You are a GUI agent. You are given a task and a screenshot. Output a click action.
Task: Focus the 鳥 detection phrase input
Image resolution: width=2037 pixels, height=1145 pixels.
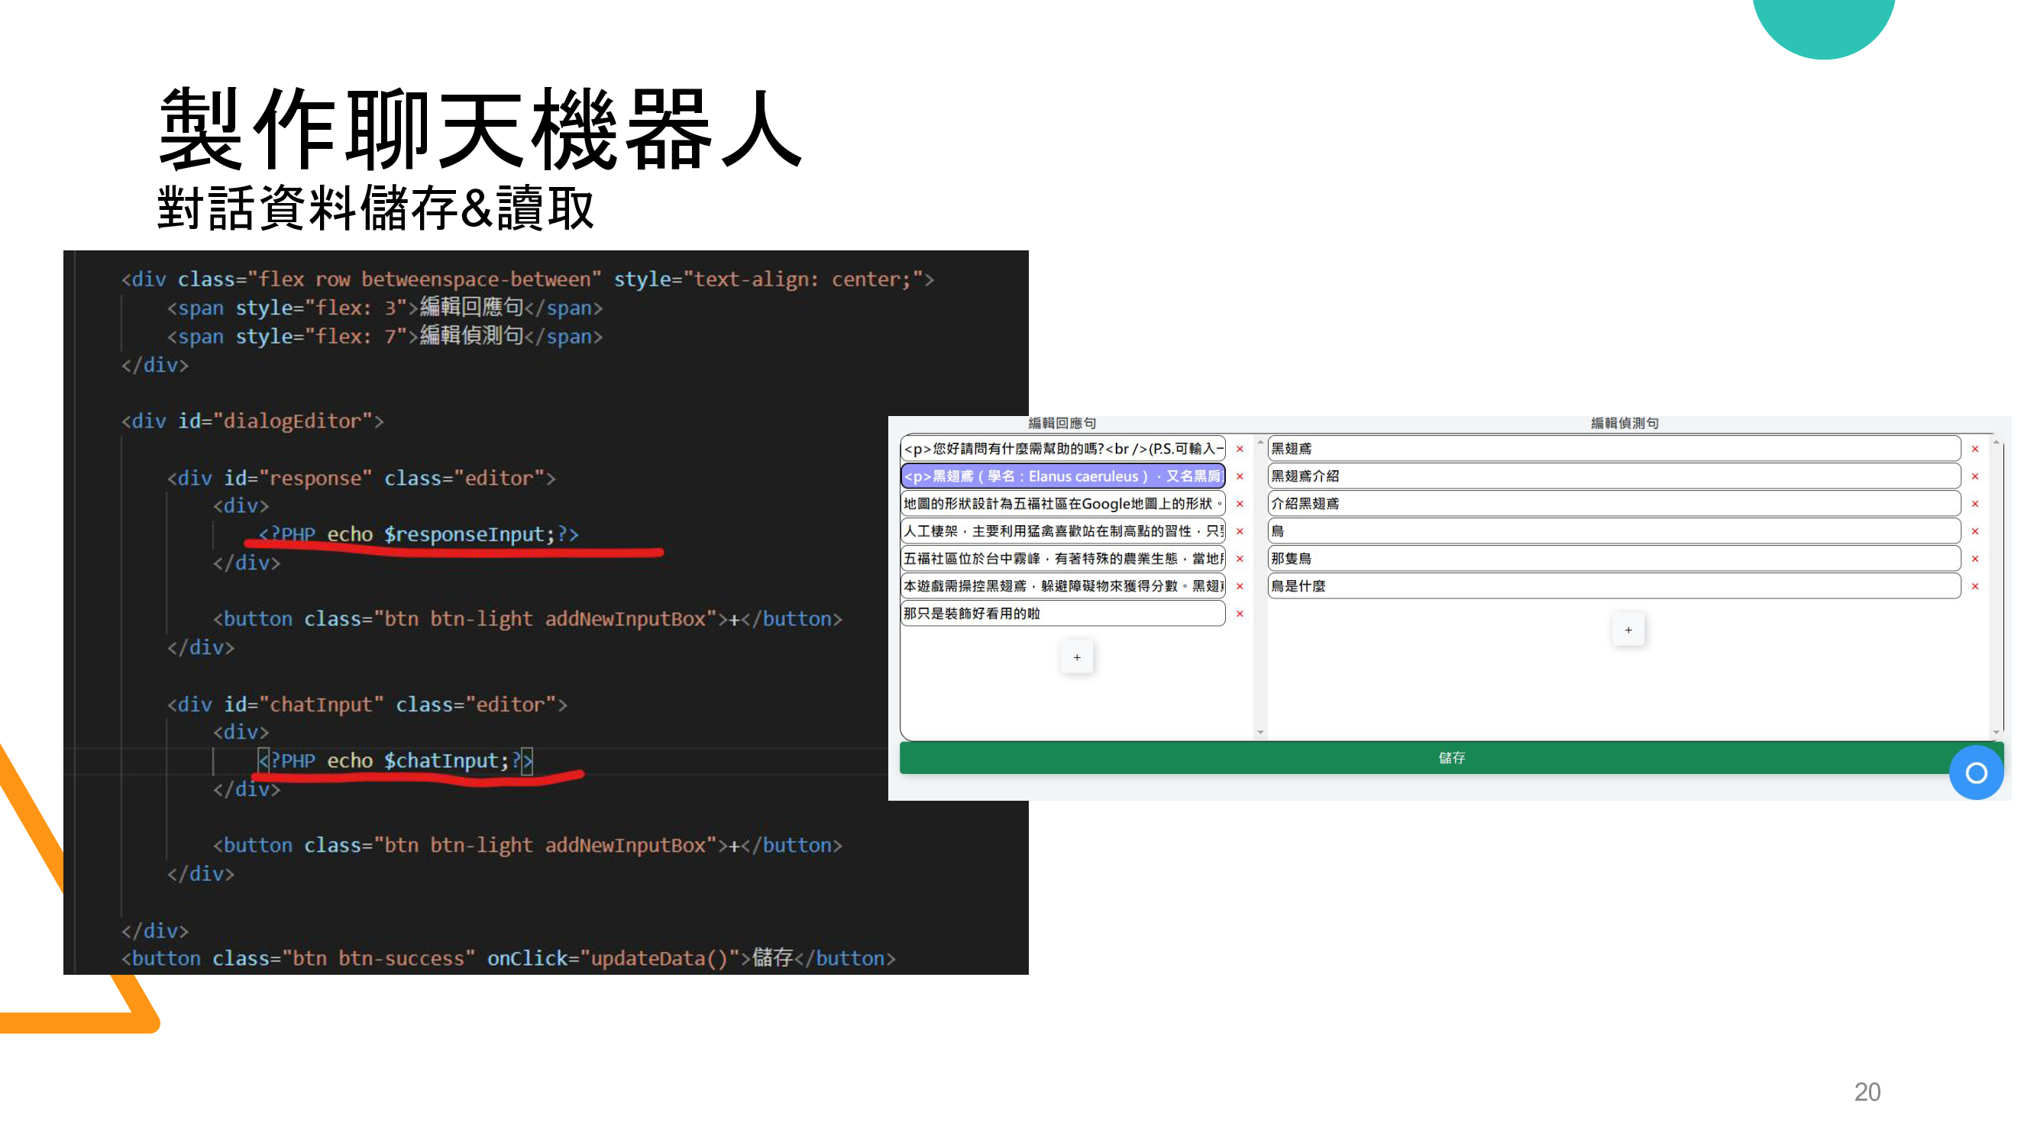tap(1613, 531)
